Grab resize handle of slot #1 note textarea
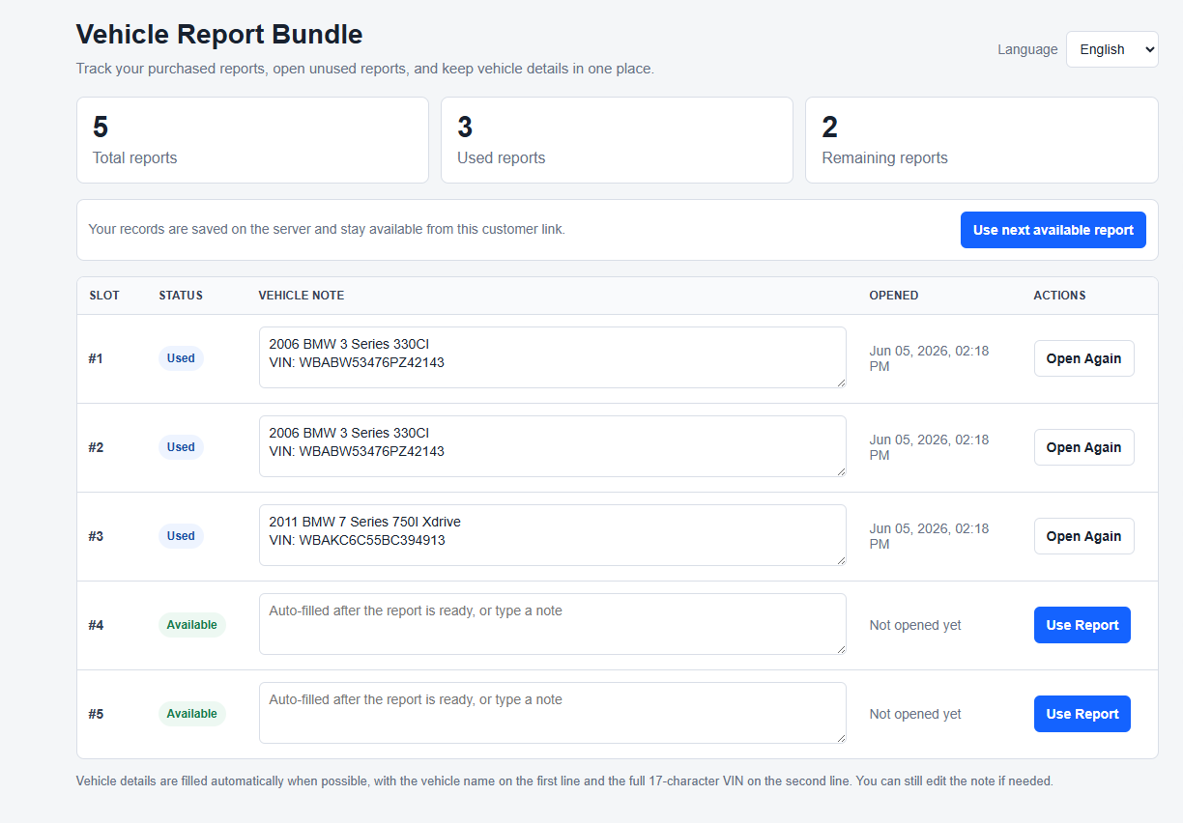The width and height of the screenshot is (1183, 823). click(840, 382)
